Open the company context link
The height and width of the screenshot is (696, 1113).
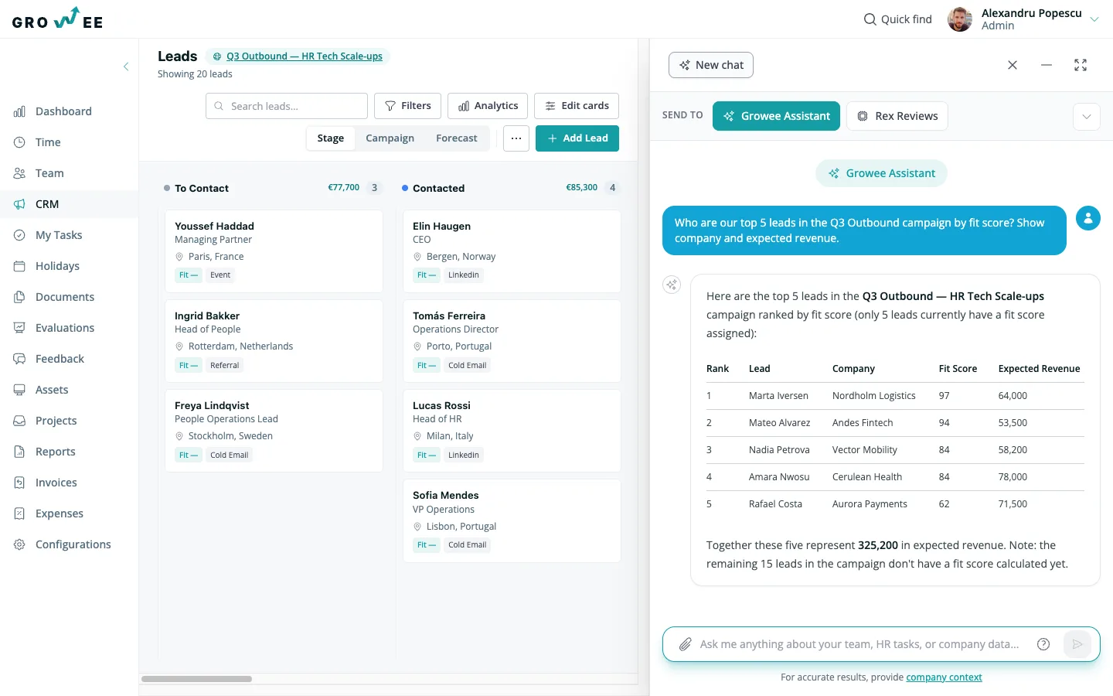[x=944, y=677]
